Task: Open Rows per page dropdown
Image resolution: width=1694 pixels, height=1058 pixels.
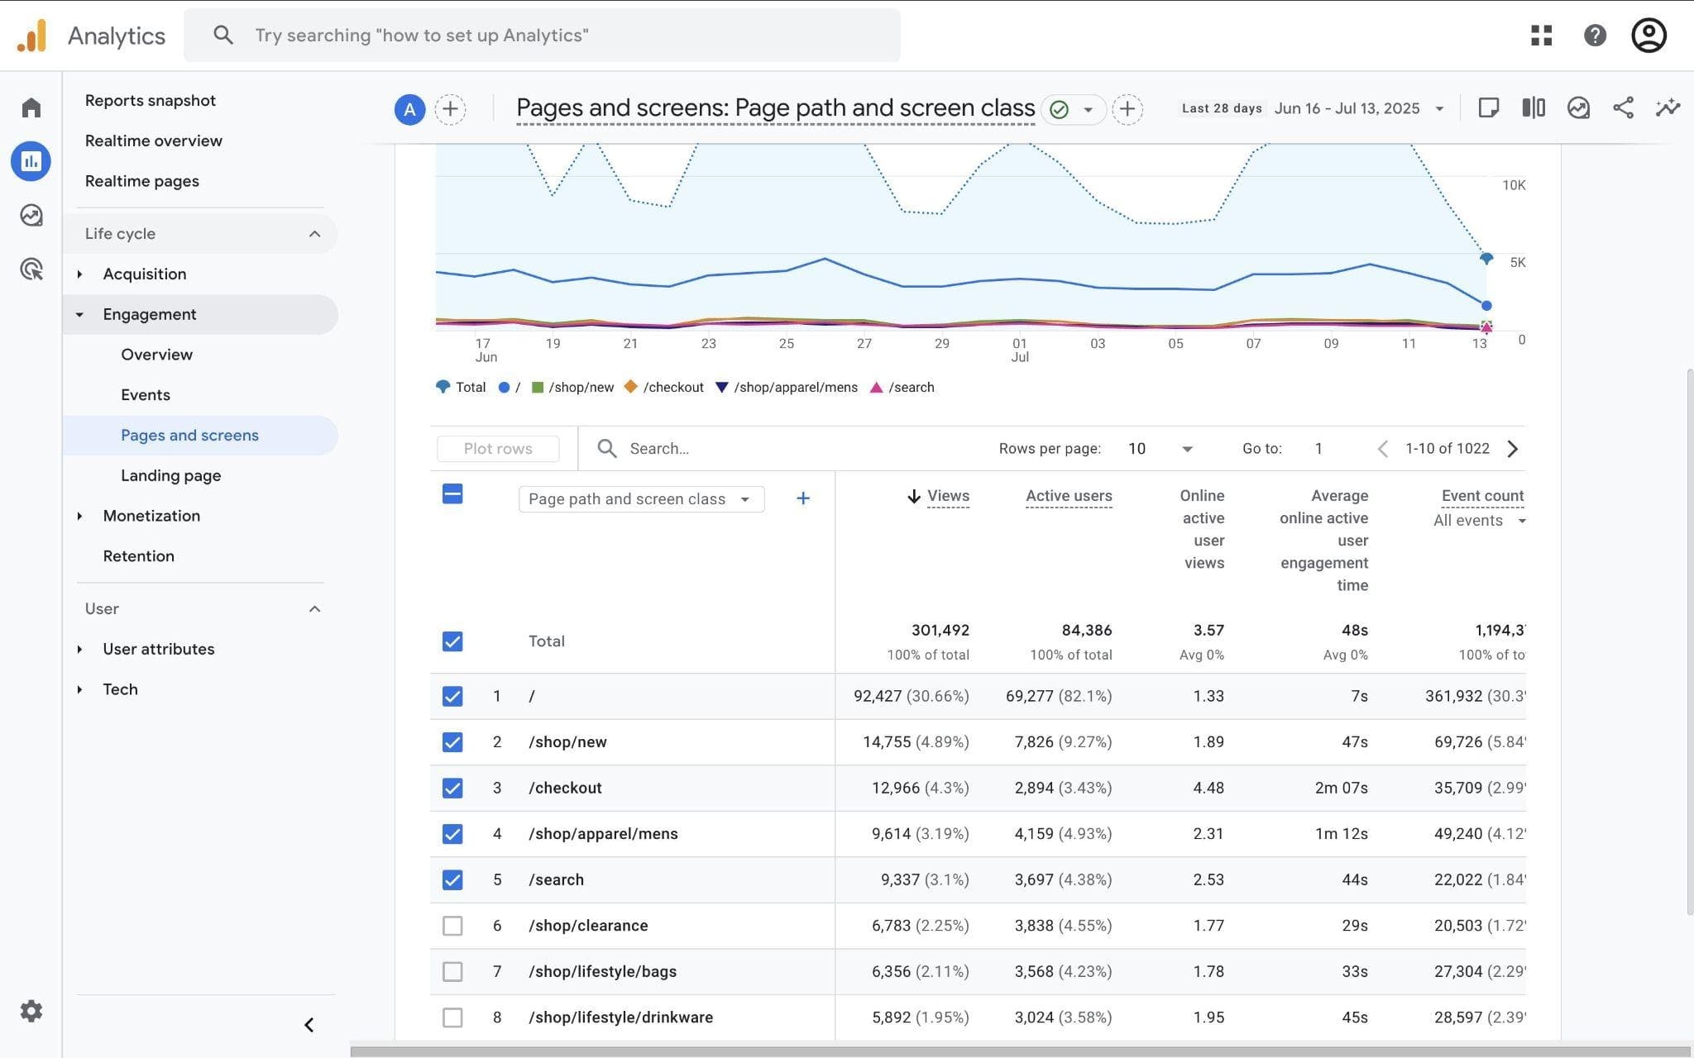Action: pyautogui.click(x=1160, y=449)
